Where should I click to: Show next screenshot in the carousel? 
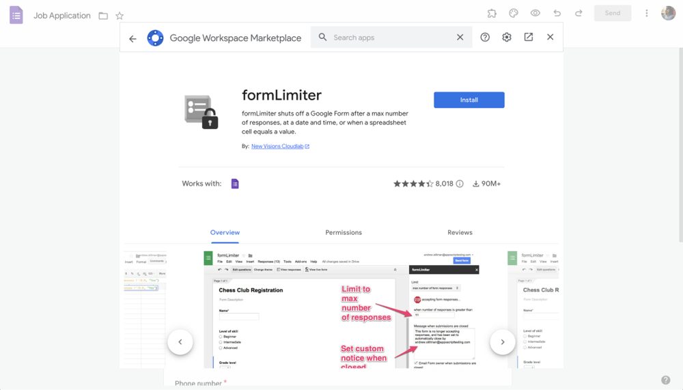pos(503,342)
